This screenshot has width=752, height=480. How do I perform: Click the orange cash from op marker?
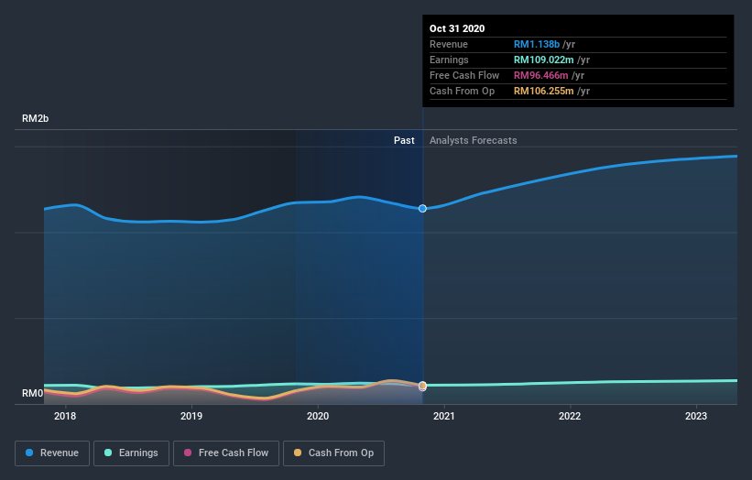click(422, 386)
